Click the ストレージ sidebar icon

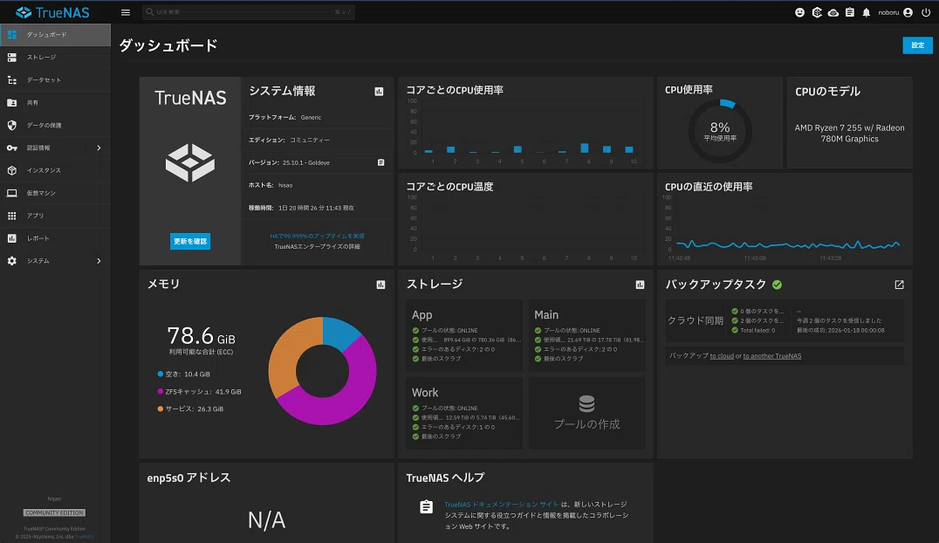click(12, 58)
